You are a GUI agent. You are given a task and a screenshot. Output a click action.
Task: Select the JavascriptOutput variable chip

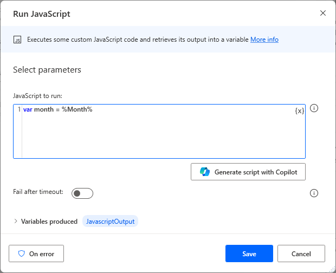tap(111, 222)
